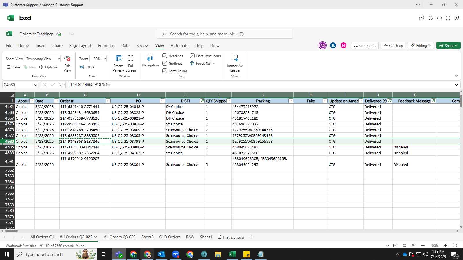The height and width of the screenshot is (260, 463).
Task: Click the green Share button
Action: click(448, 46)
